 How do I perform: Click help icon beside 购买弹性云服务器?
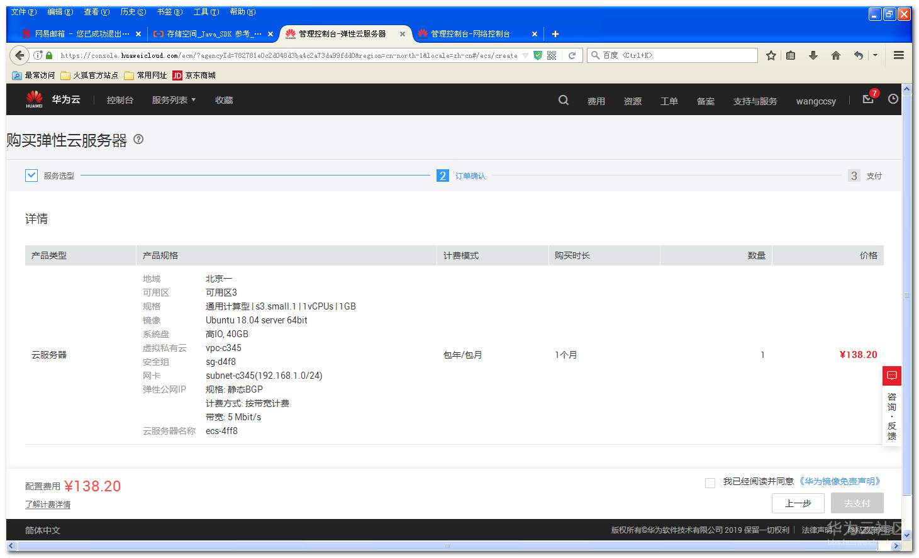click(138, 139)
